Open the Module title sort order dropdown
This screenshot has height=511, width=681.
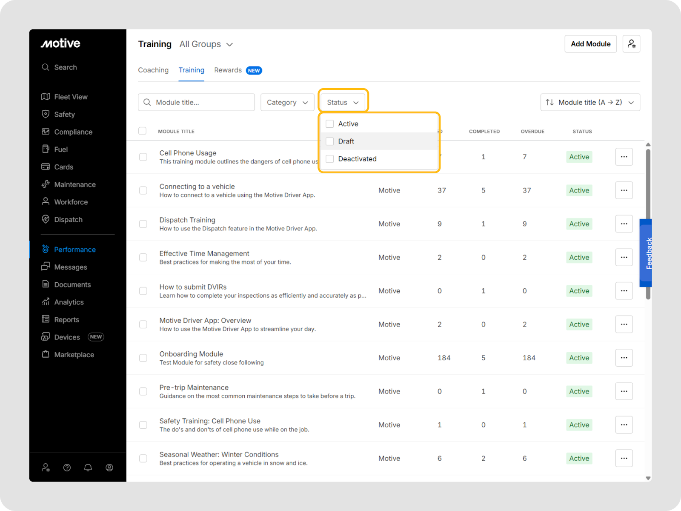(x=590, y=103)
